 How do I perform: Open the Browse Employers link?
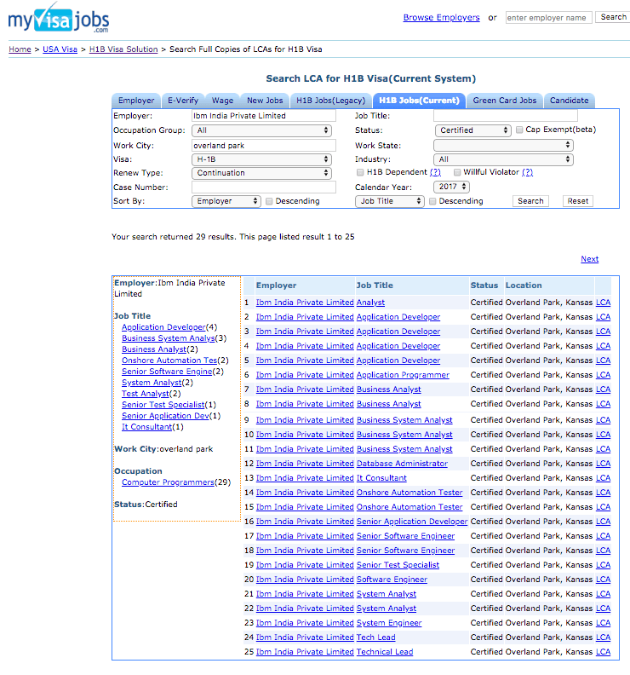coord(441,18)
